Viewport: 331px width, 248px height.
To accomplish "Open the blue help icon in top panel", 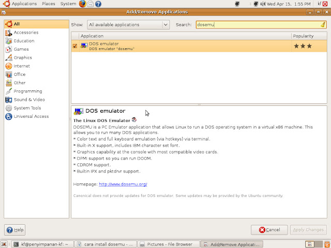I will [x=98, y=4].
